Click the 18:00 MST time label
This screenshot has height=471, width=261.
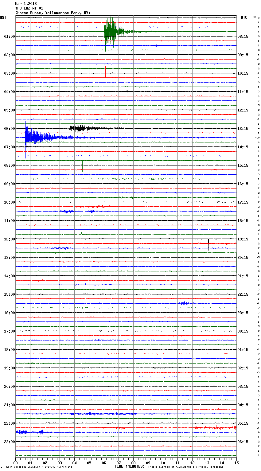coord(10,350)
